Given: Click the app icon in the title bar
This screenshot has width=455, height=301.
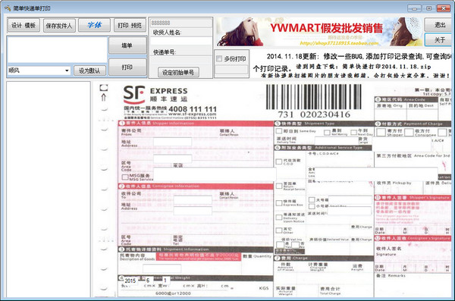Looking at the screenshot, I should 8,8.
